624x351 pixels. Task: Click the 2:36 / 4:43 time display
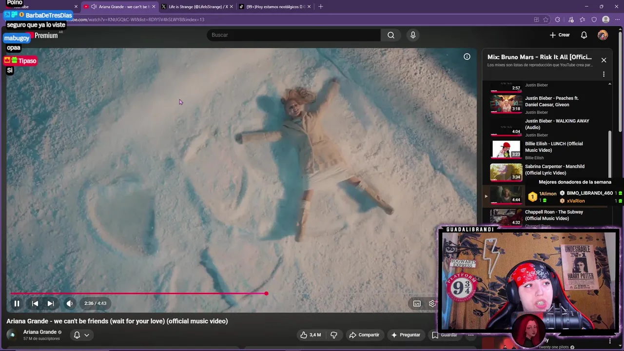95,303
